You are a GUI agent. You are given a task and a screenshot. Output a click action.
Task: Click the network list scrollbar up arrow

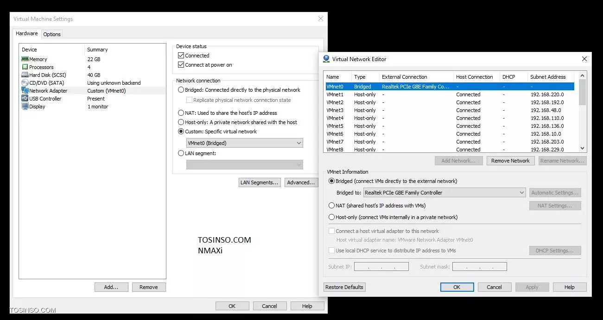click(x=583, y=75)
